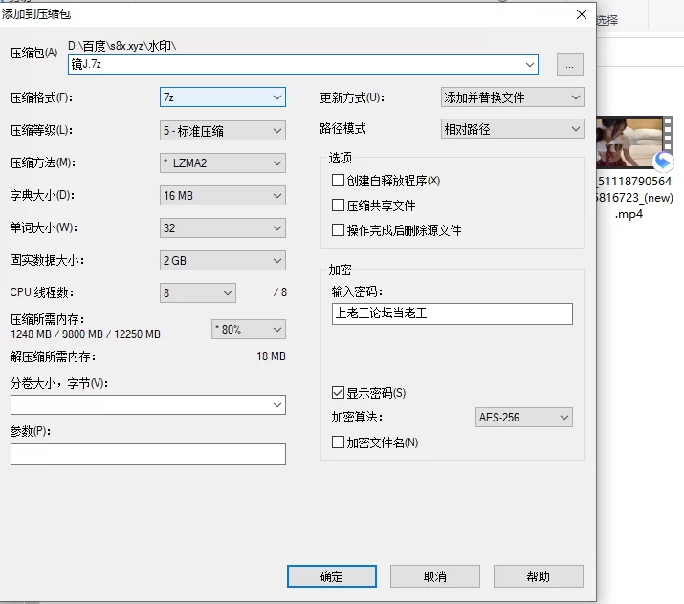684x604 pixels.
Task: Enable the 压缩共享文件 checkbox
Action: pos(338,205)
